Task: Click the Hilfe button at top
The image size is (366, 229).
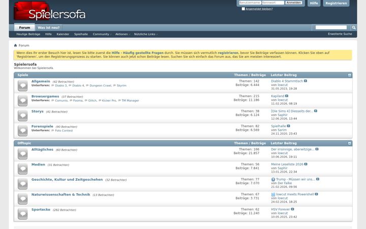Action: (314, 3)
